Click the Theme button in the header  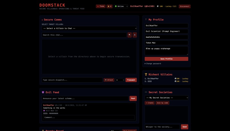point(101,6)
